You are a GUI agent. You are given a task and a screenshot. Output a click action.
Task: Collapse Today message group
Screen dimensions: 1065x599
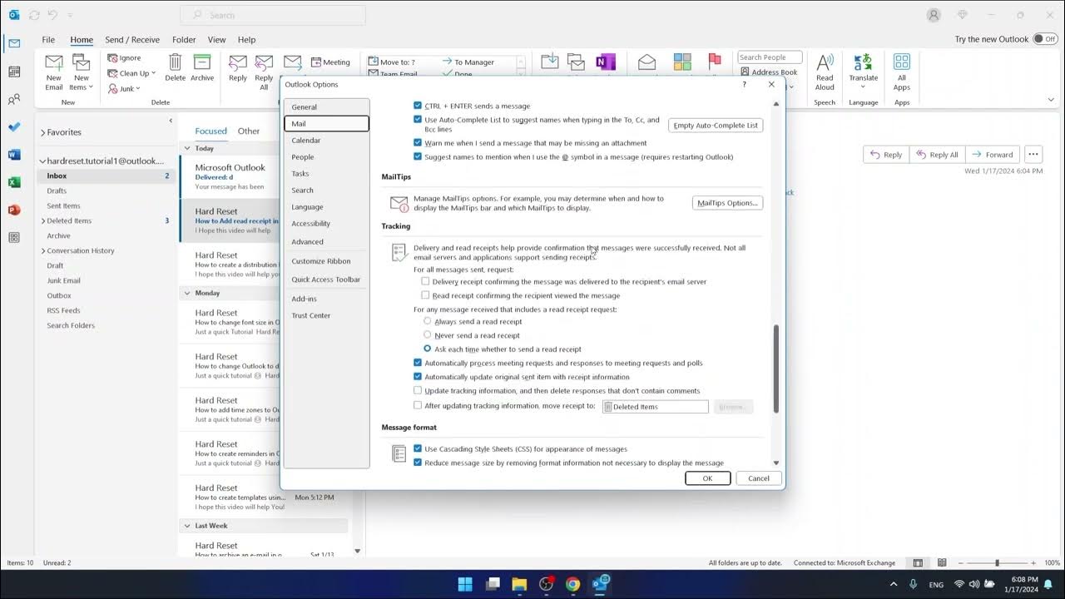pyautogui.click(x=187, y=148)
